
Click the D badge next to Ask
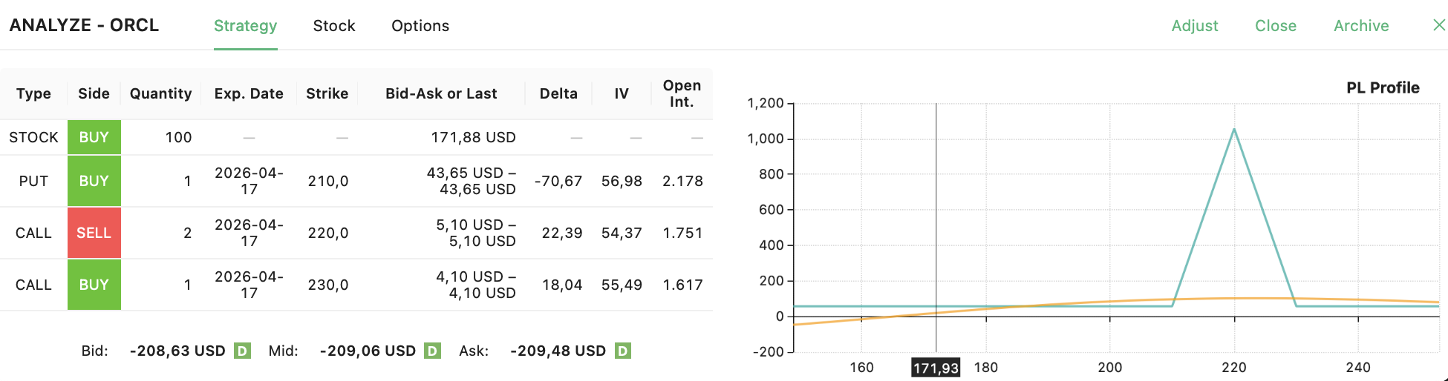(x=623, y=351)
